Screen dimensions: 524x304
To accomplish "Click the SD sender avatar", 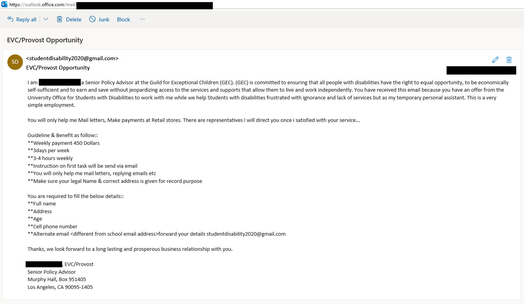I will coord(15,62).
